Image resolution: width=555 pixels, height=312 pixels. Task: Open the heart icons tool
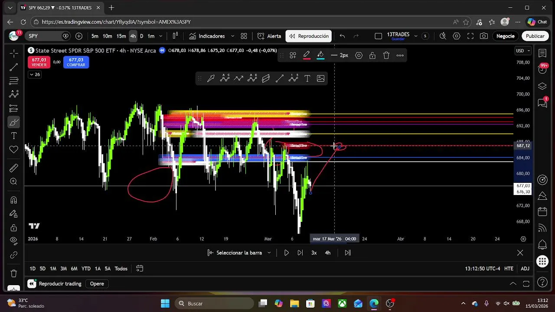(13, 150)
